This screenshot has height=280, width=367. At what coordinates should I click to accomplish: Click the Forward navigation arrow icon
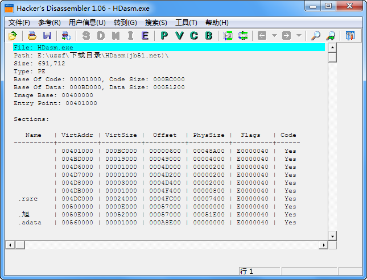tap(286, 36)
